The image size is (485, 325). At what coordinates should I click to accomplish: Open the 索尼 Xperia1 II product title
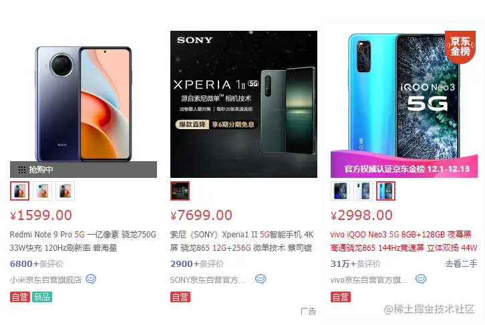click(242, 241)
